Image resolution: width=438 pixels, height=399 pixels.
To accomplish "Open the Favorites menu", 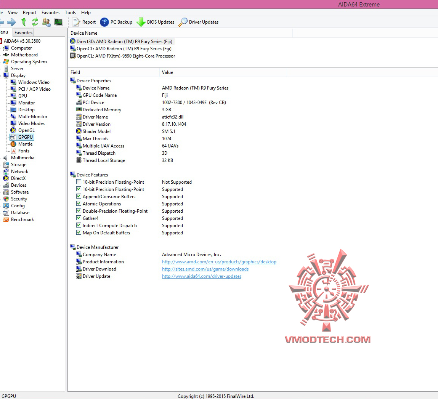I will (51, 13).
